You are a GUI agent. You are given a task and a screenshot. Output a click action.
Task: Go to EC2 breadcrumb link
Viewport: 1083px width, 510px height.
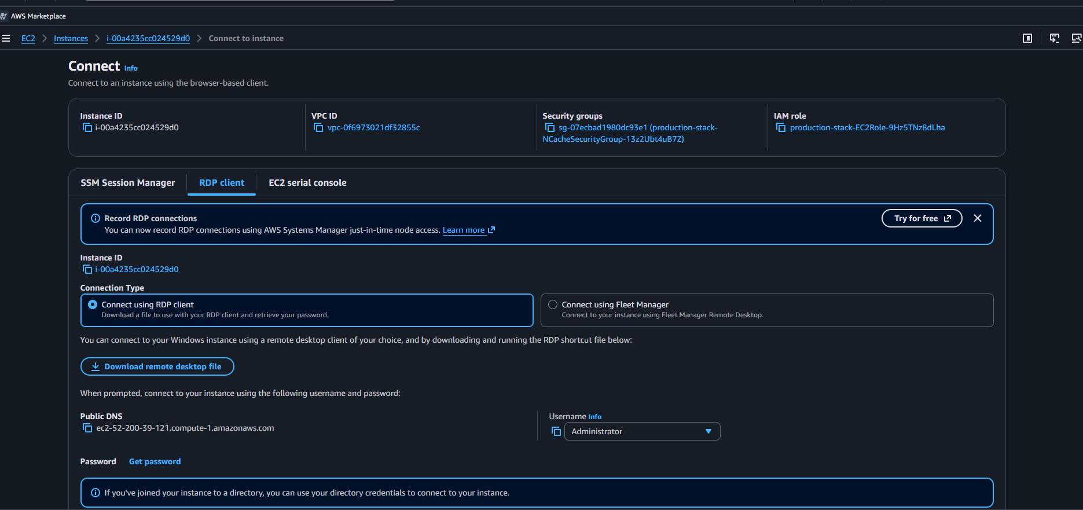28,38
